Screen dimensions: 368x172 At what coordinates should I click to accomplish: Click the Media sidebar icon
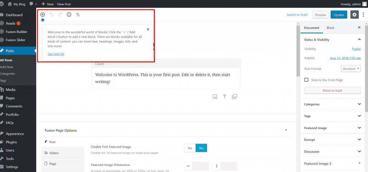point(2,90)
